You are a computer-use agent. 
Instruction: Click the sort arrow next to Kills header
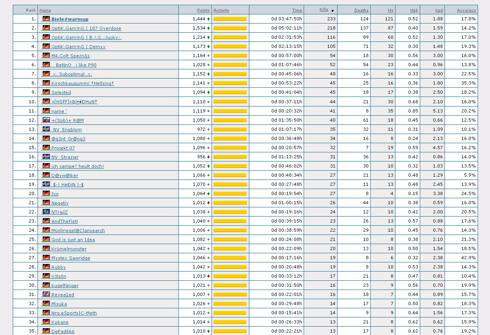(332, 11)
